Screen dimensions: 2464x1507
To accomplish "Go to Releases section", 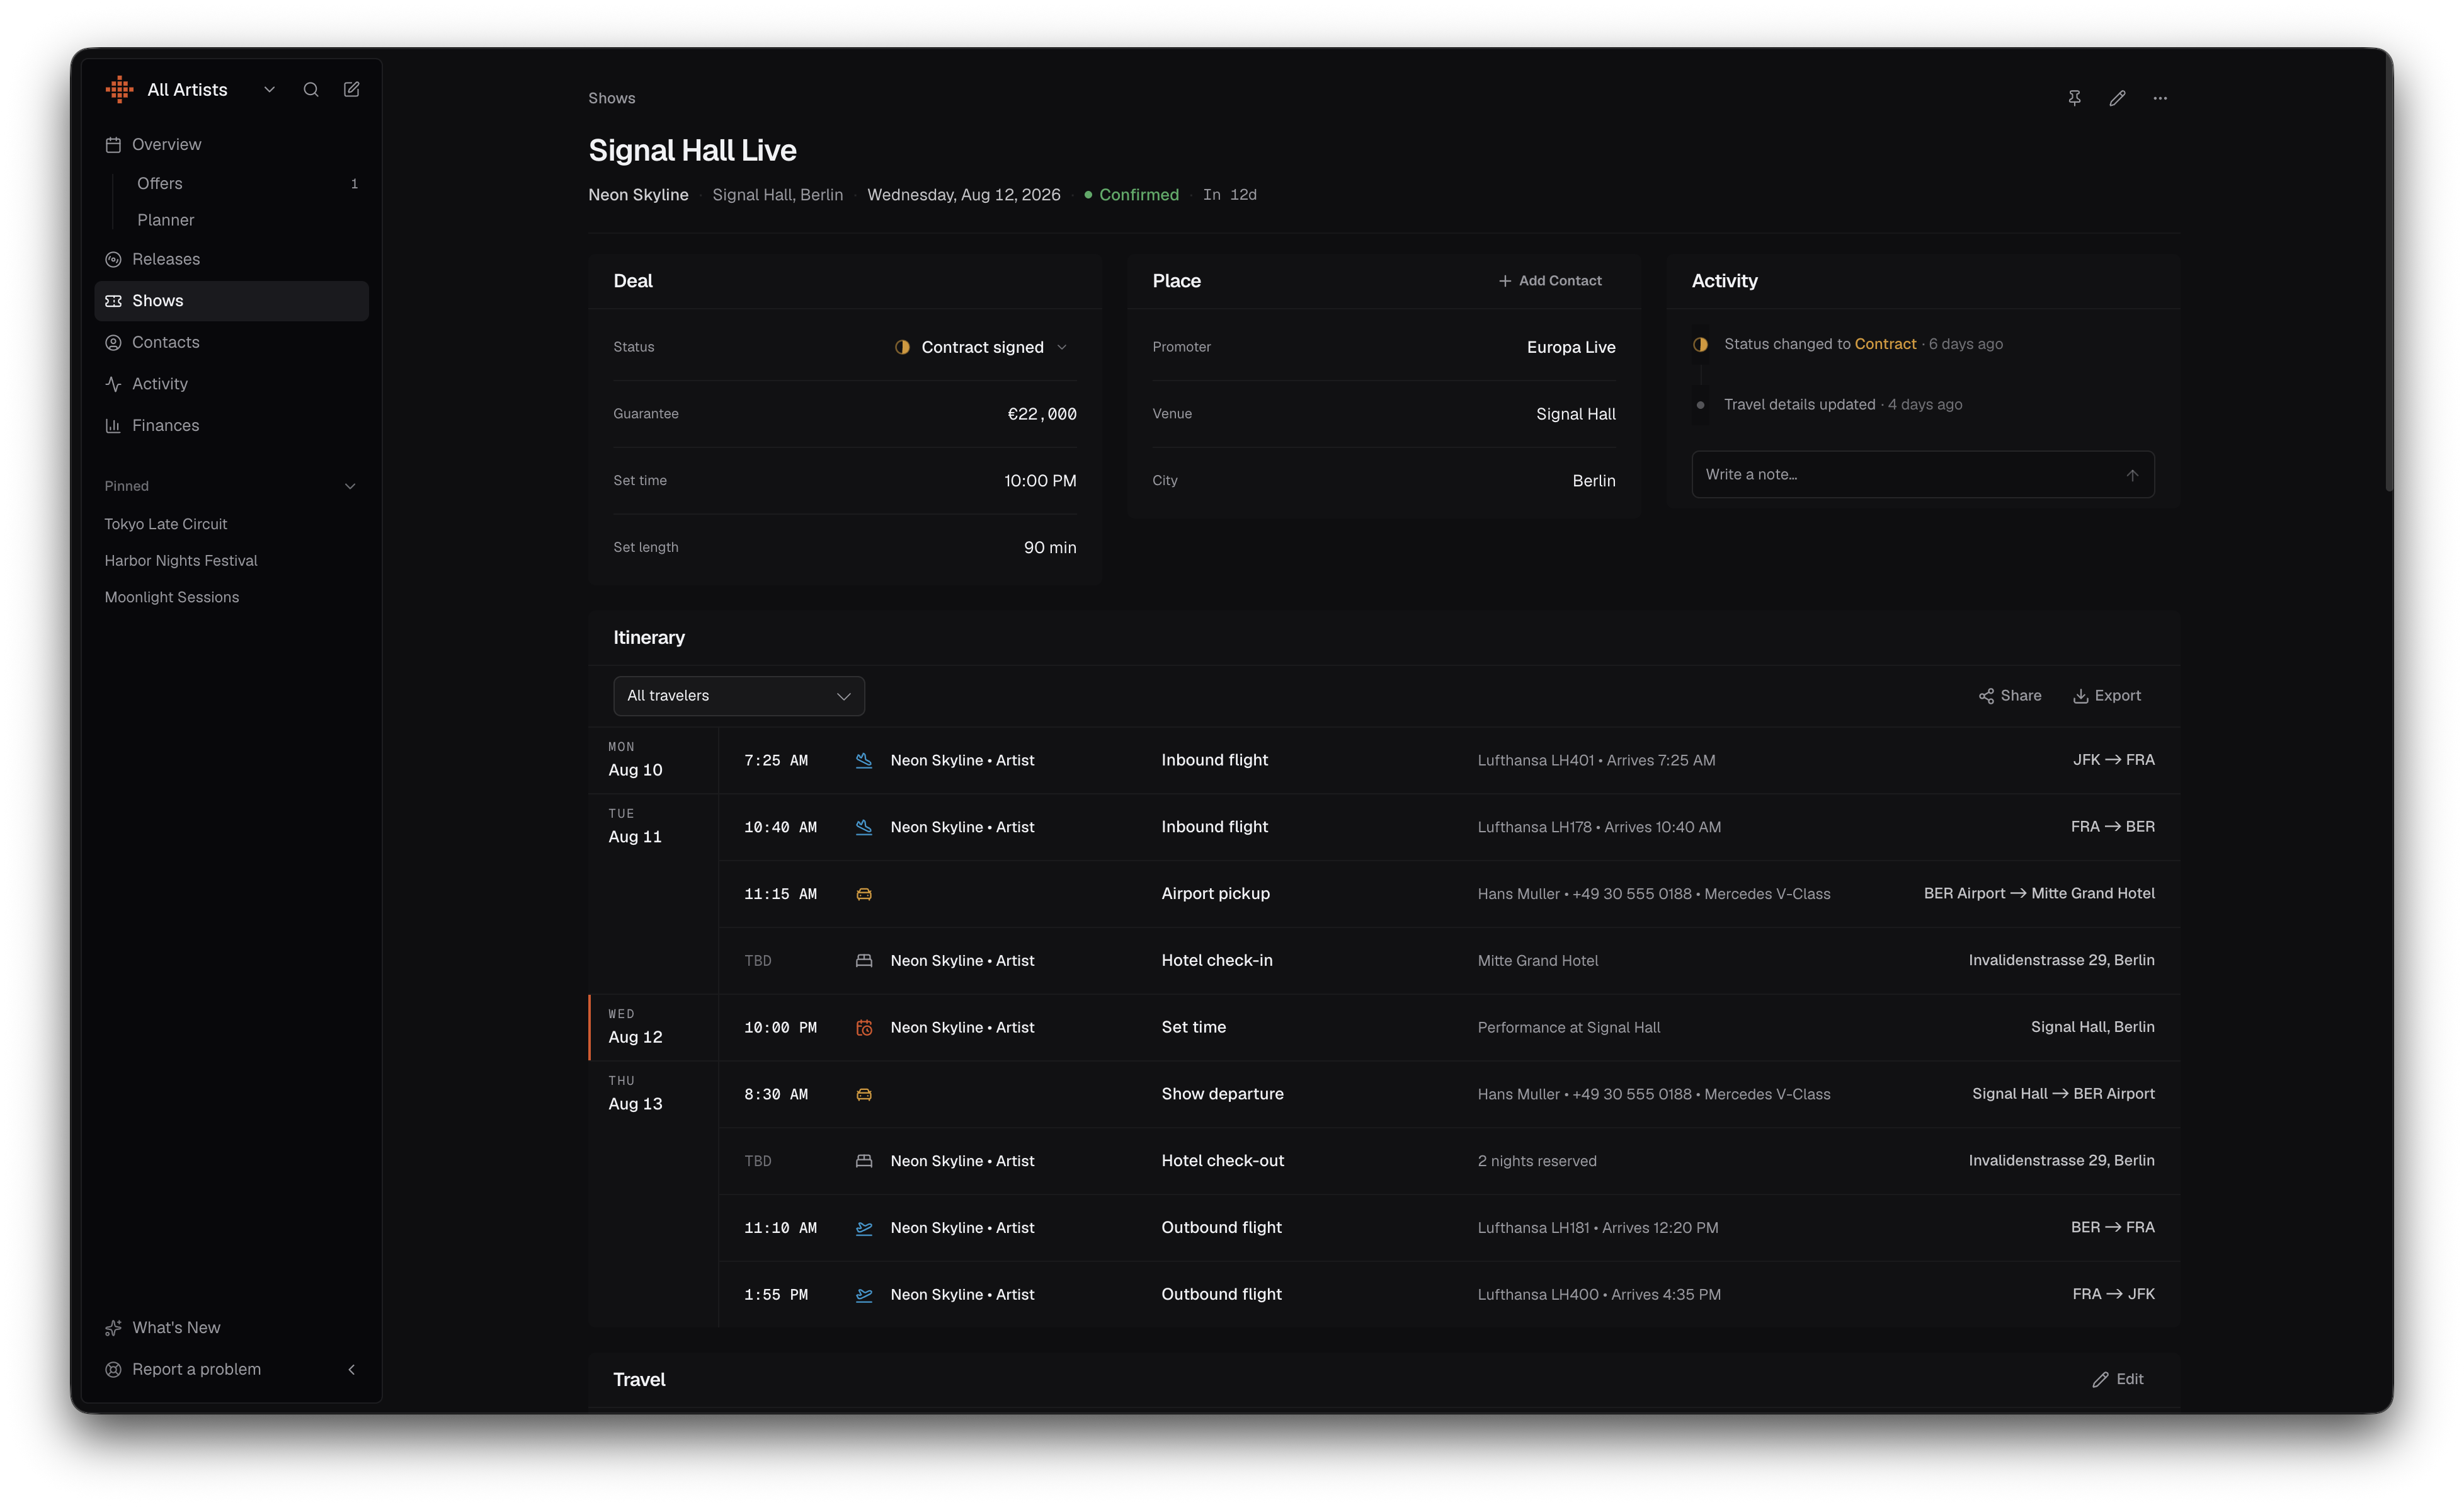I will [x=231, y=260].
